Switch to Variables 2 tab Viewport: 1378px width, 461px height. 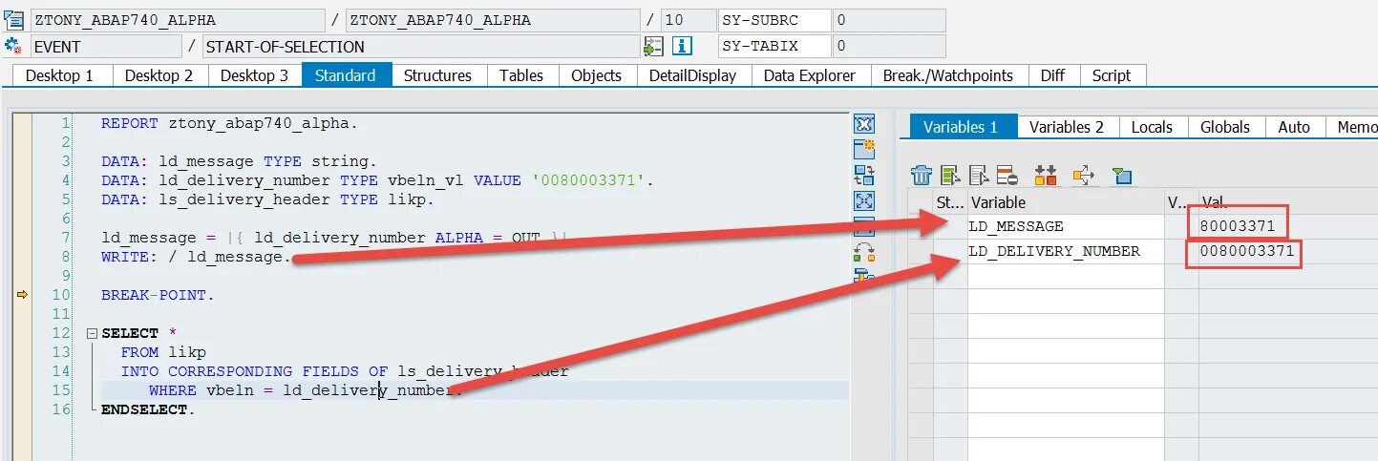[1067, 127]
